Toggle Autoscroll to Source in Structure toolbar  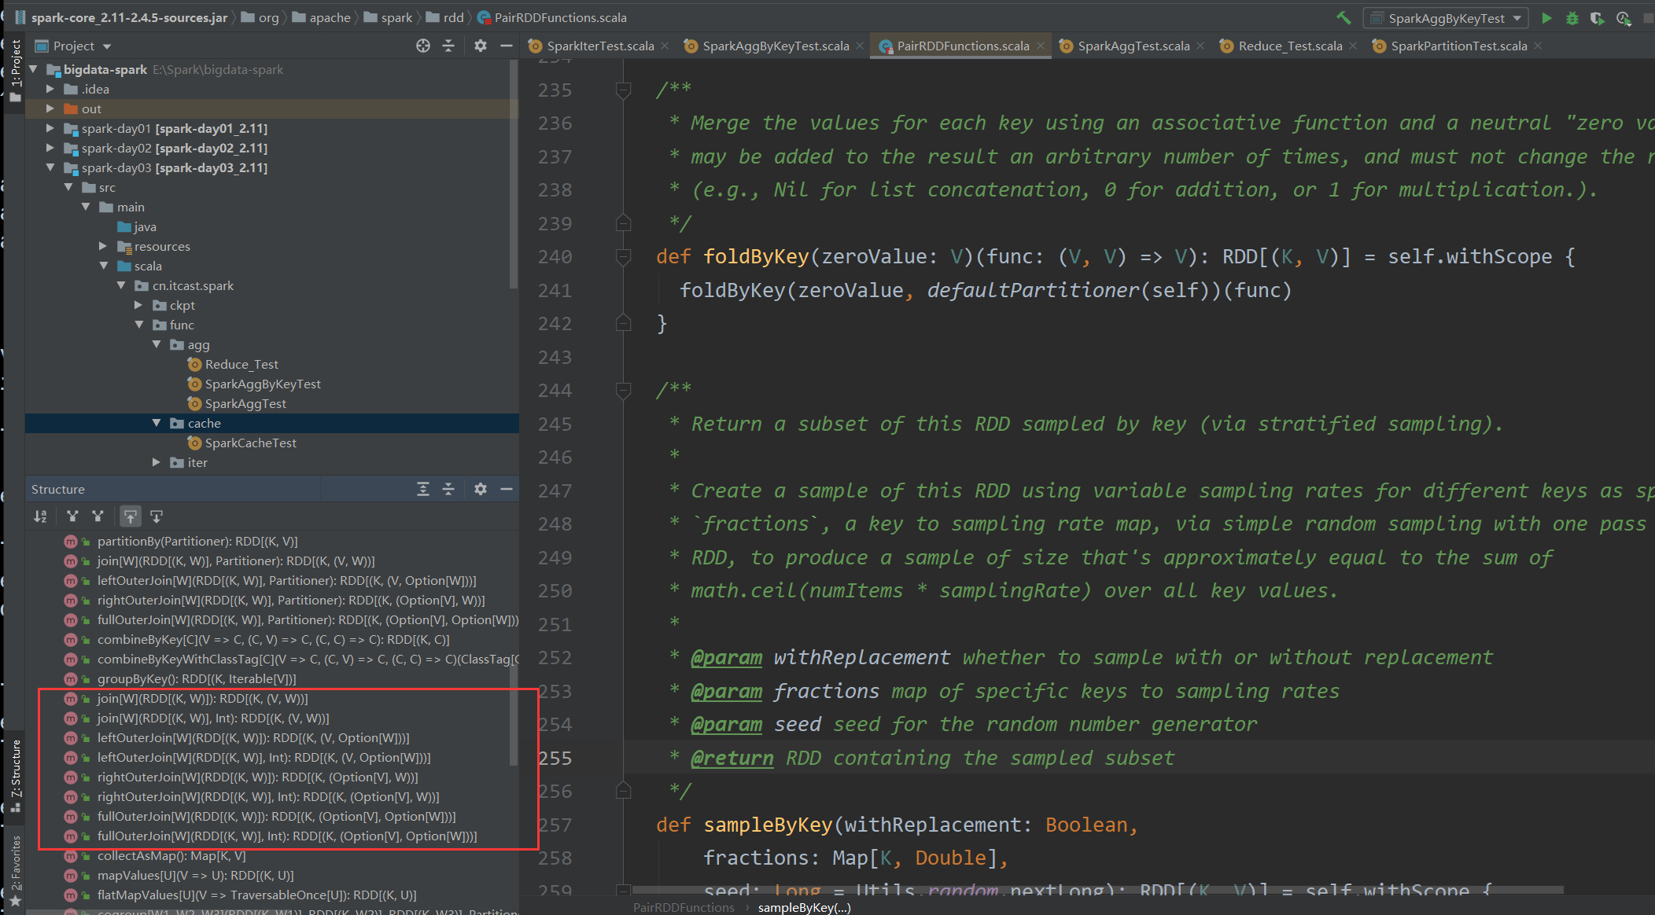pyautogui.click(x=131, y=516)
